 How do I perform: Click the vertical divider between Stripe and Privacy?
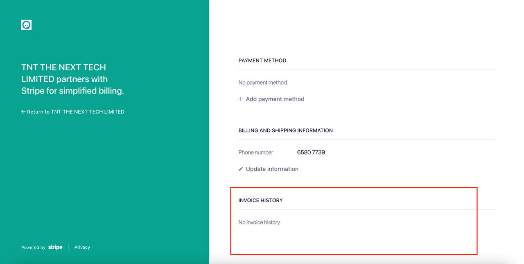[68, 247]
